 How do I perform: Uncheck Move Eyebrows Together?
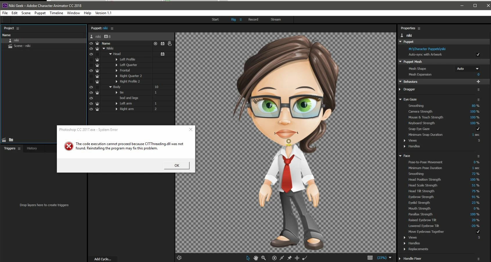coord(478,232)
